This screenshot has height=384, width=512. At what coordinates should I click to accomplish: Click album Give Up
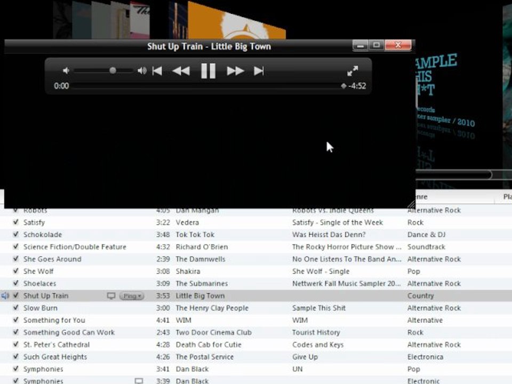pos(305,357)
